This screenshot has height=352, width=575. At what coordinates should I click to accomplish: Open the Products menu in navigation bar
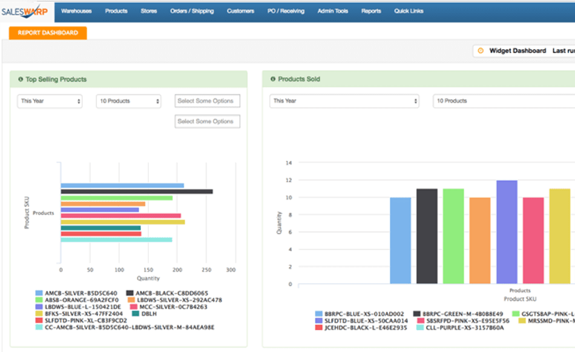tap(116, 11)
